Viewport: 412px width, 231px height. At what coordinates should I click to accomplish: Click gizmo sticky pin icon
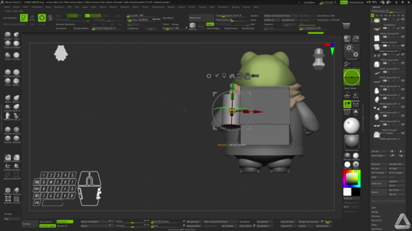point(216,76)
